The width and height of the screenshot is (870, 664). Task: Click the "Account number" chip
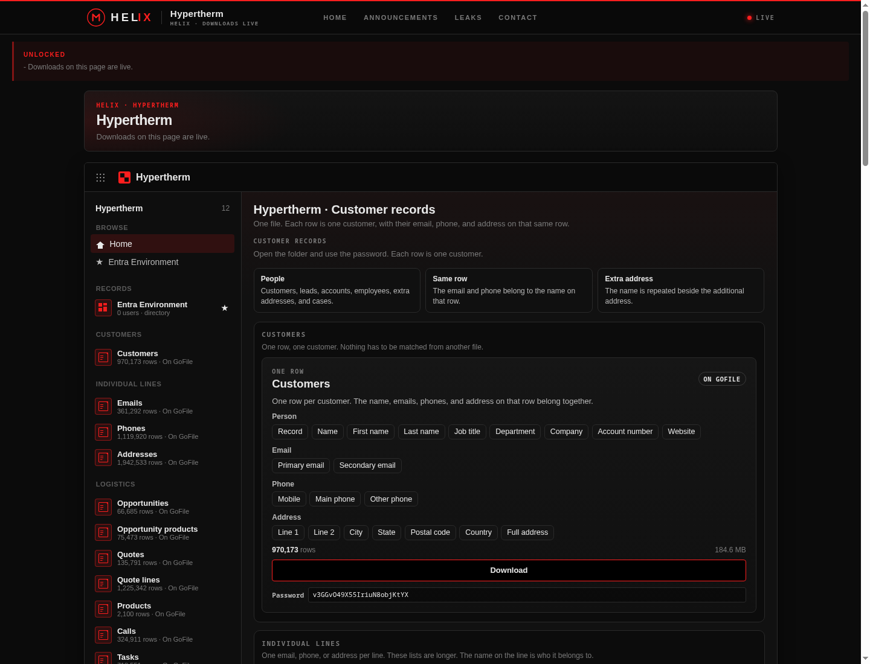click(625, 432)
